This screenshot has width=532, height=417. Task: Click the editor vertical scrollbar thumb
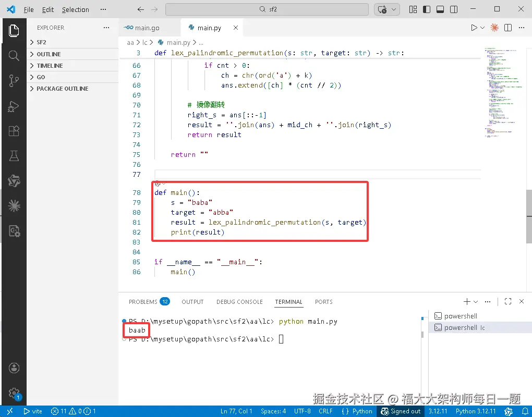click(x=529, y=216)
